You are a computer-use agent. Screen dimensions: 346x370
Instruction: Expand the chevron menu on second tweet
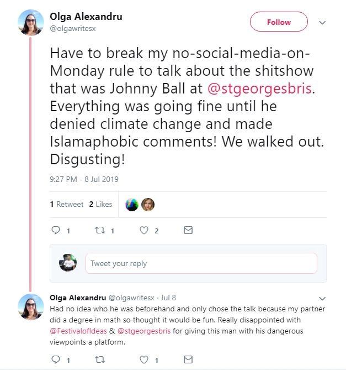pyautogui.click(x=323, y=298)
